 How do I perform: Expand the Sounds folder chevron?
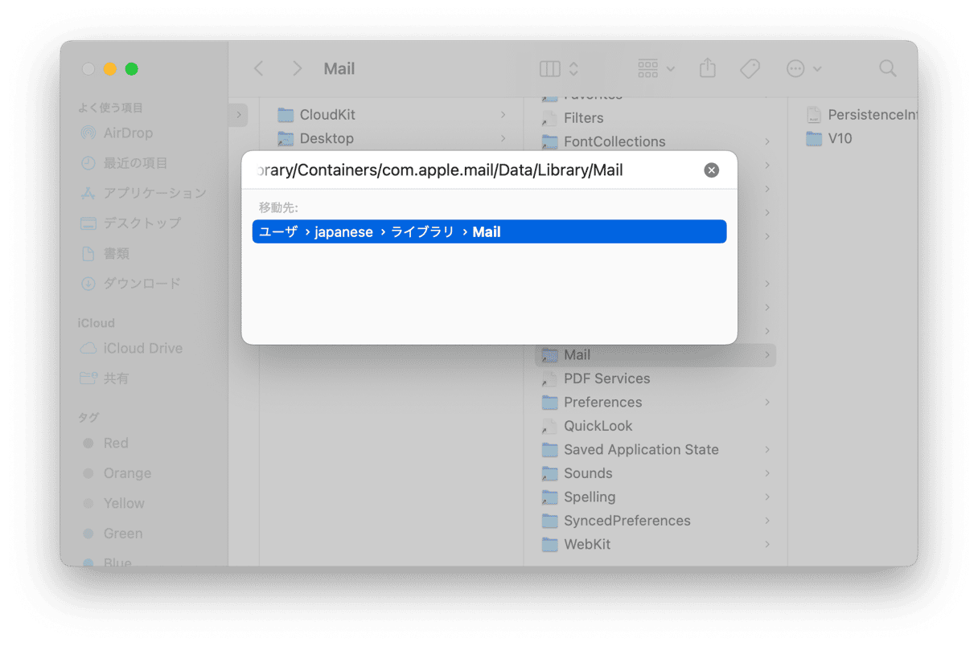pyautogui.click(x=767, y=473)
